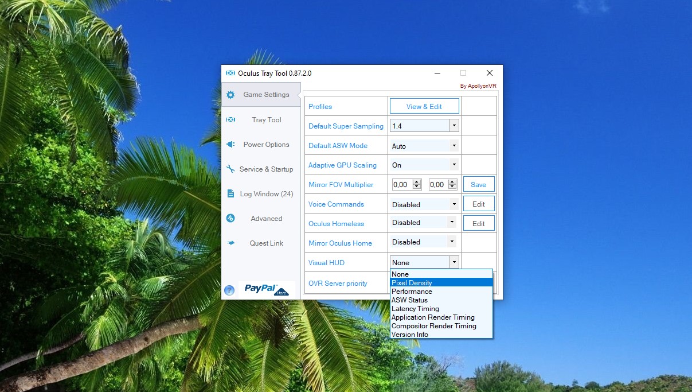Go to the Service & Startup tab
Image resolution: width=692 pixels, height=392 pixels.
[x=261, y=169]
